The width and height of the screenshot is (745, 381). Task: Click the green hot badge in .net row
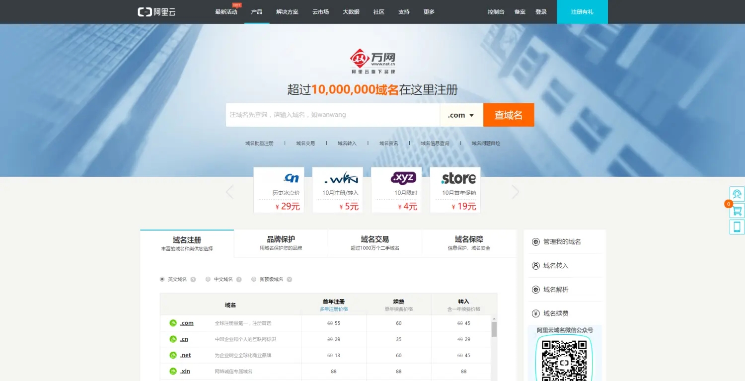pos(173,355)
